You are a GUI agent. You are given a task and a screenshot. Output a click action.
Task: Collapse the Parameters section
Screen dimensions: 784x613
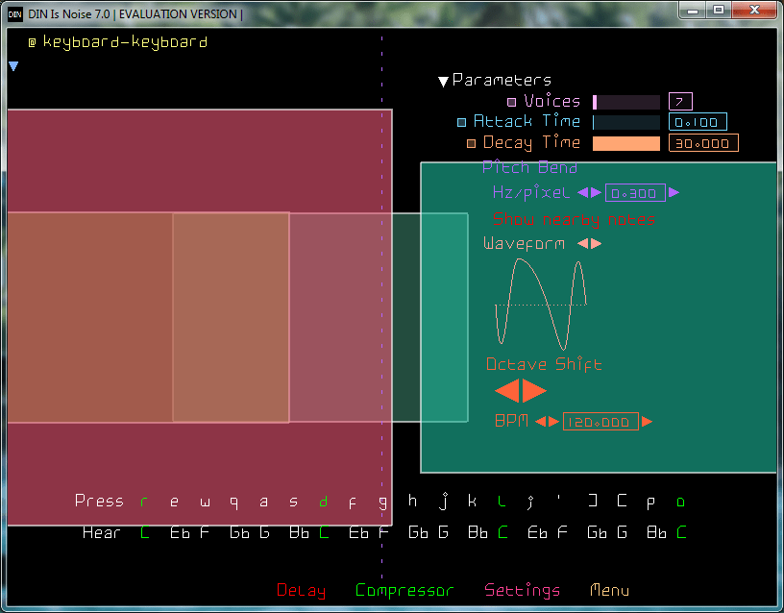point(443,82)
